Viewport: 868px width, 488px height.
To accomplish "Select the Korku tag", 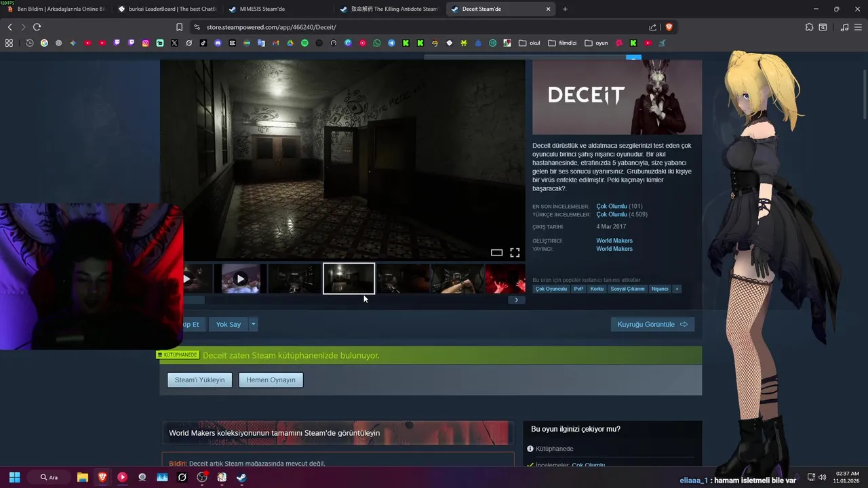I will pyautogui.click(x=597, y=289).
